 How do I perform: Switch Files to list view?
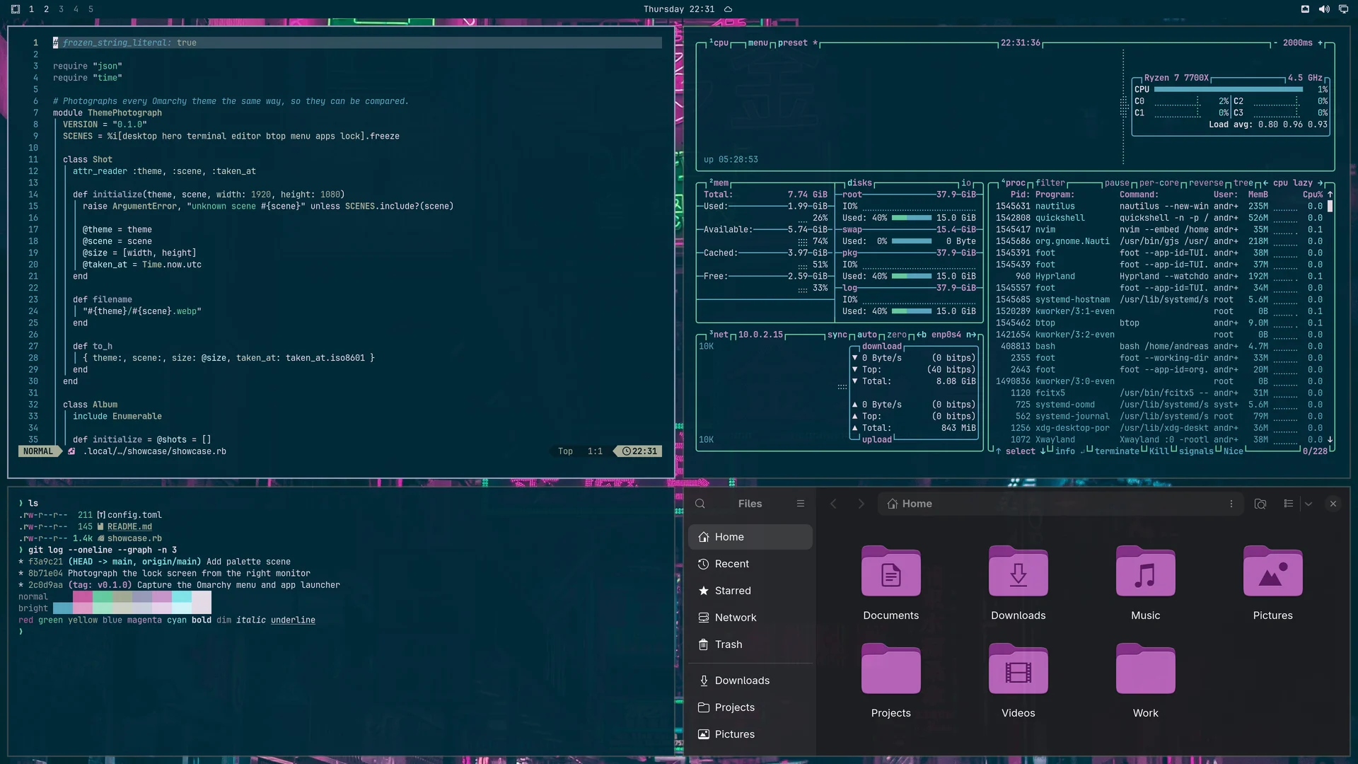pyautogui.click(x=1289, y=504)
